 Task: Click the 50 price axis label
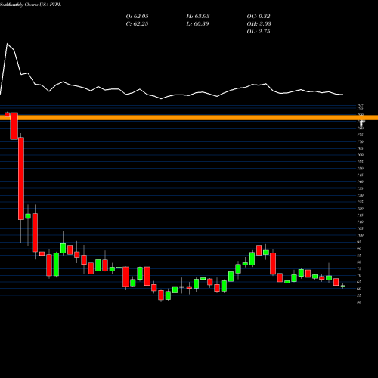359,302
